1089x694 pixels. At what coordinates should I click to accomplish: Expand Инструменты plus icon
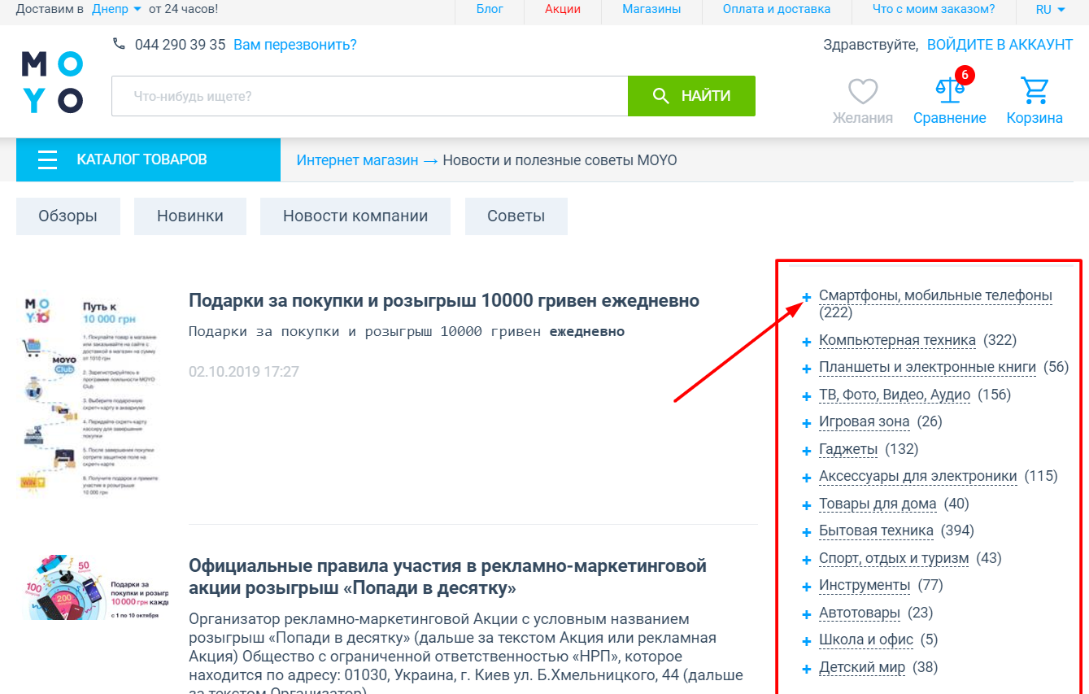pyautogui.click(x=807, y=587)
